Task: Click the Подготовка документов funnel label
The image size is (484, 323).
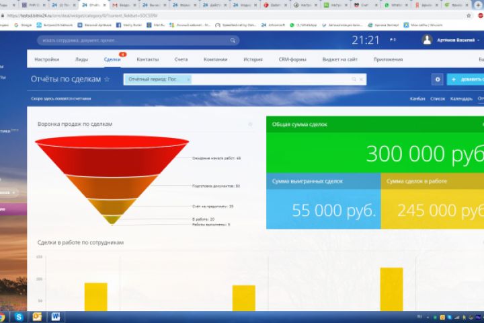Action: tap(216, 186)
